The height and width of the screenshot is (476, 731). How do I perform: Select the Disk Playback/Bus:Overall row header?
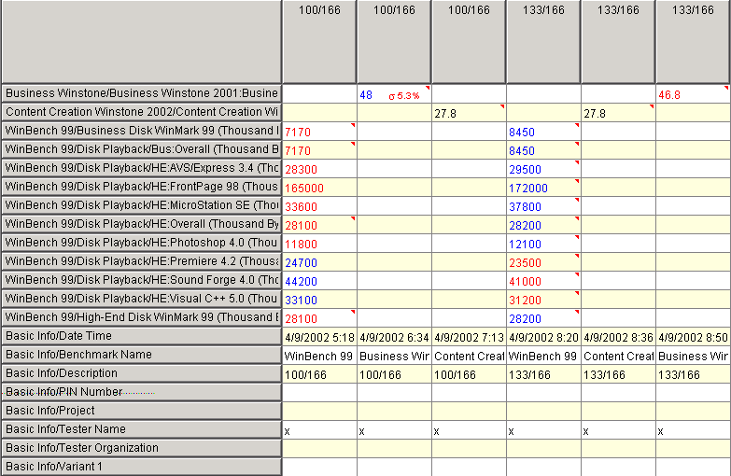coord(141,149)
